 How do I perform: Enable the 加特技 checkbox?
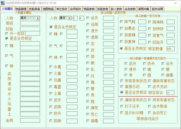pos(150,28)
